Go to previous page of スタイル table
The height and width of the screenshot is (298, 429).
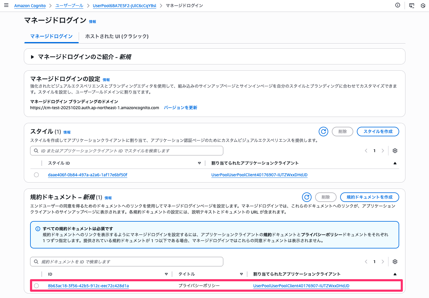coord(366,151)
